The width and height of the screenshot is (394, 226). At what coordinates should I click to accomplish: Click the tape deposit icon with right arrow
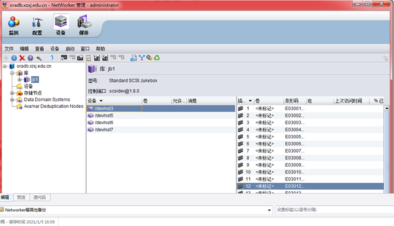pos(97,58)
